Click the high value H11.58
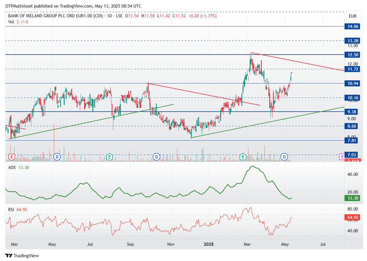The image size is (367, 261). tap(148, 16)
